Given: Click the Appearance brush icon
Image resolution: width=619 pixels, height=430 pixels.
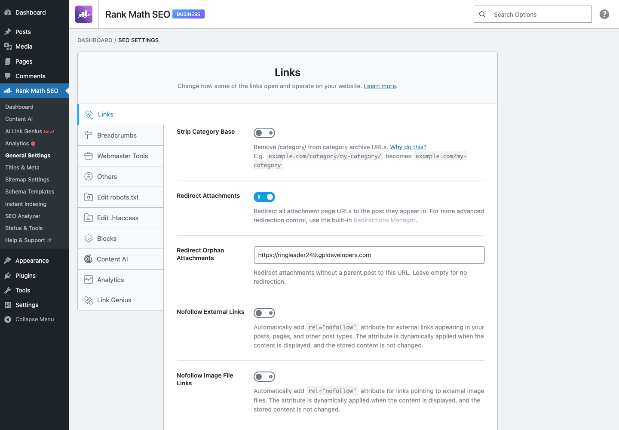Looking at the screenshot, I should (x=8, y=261).
